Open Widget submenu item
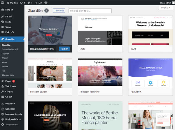This screenshot has height=130, width=175. [x=5, y=58]
